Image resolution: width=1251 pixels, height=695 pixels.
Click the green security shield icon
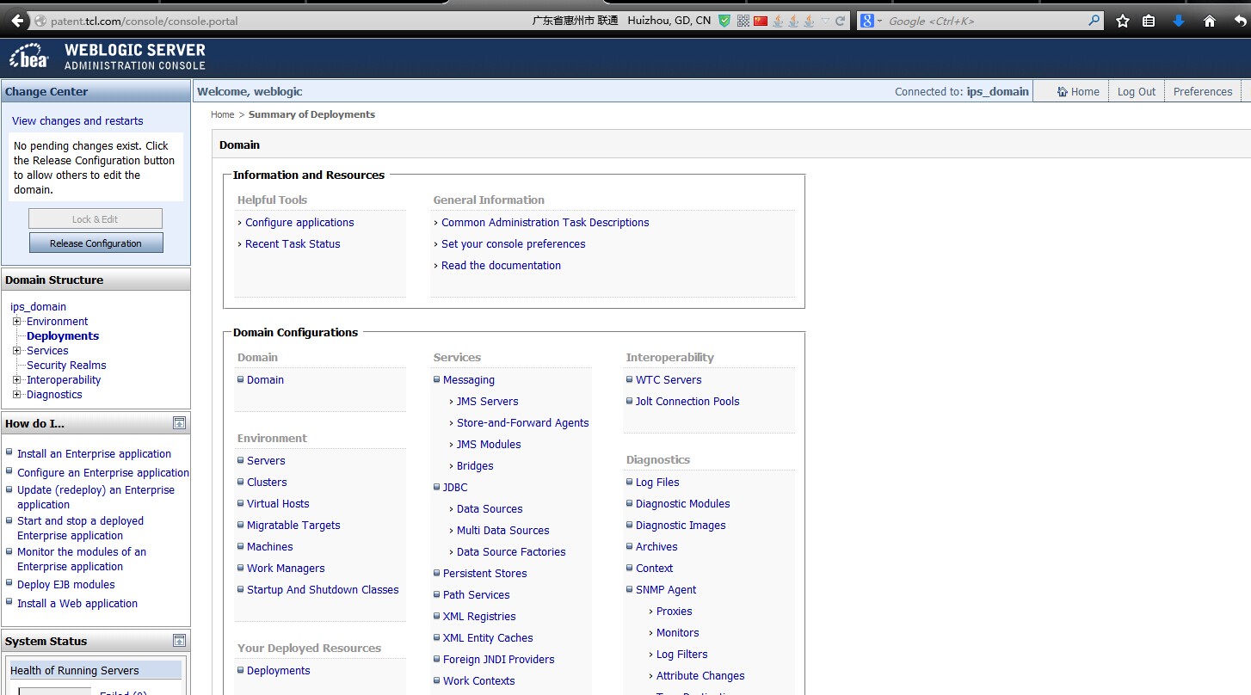tap(725, 21)
